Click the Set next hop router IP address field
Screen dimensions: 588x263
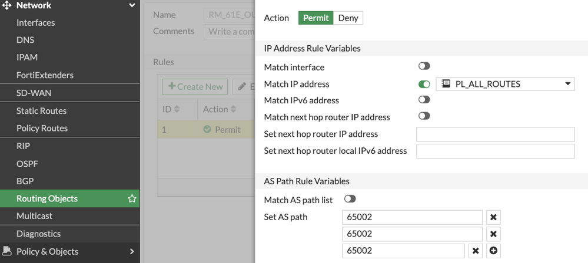[x=495, y=134]
